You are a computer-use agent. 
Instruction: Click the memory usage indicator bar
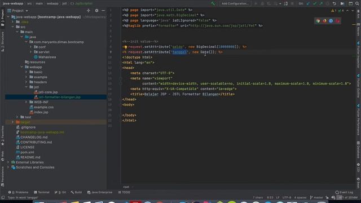click(x=347, y=197)
